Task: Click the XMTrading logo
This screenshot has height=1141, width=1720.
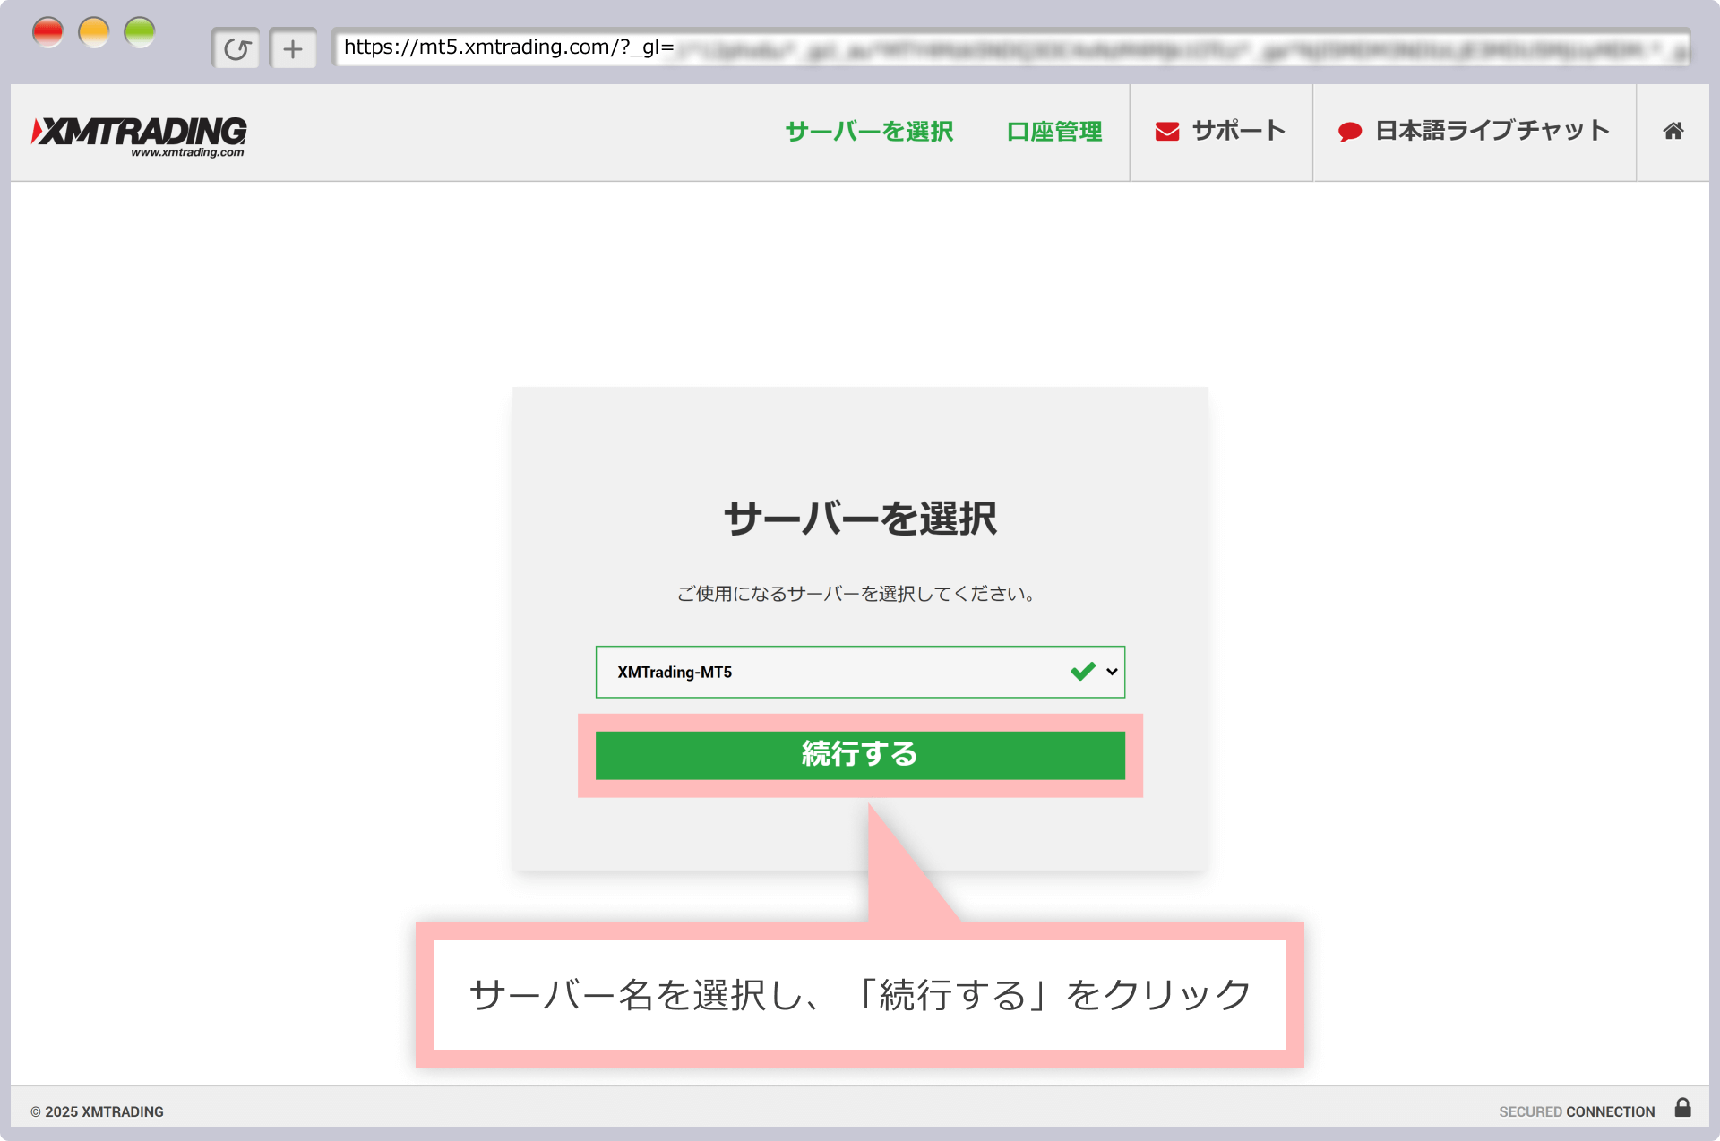Action: coord(139,136)
